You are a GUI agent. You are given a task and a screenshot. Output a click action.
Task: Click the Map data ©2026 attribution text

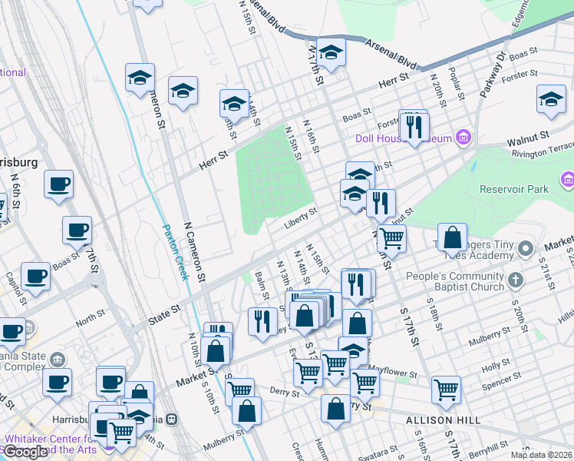point(542,455)
